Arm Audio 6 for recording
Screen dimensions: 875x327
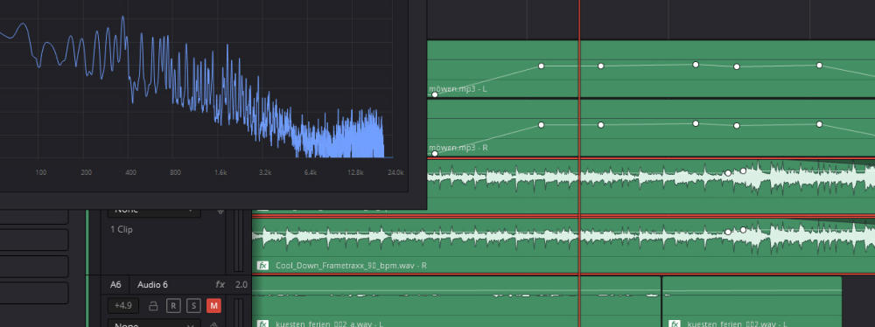(173, 306)
